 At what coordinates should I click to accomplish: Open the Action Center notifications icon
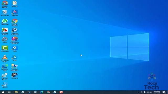164,92
